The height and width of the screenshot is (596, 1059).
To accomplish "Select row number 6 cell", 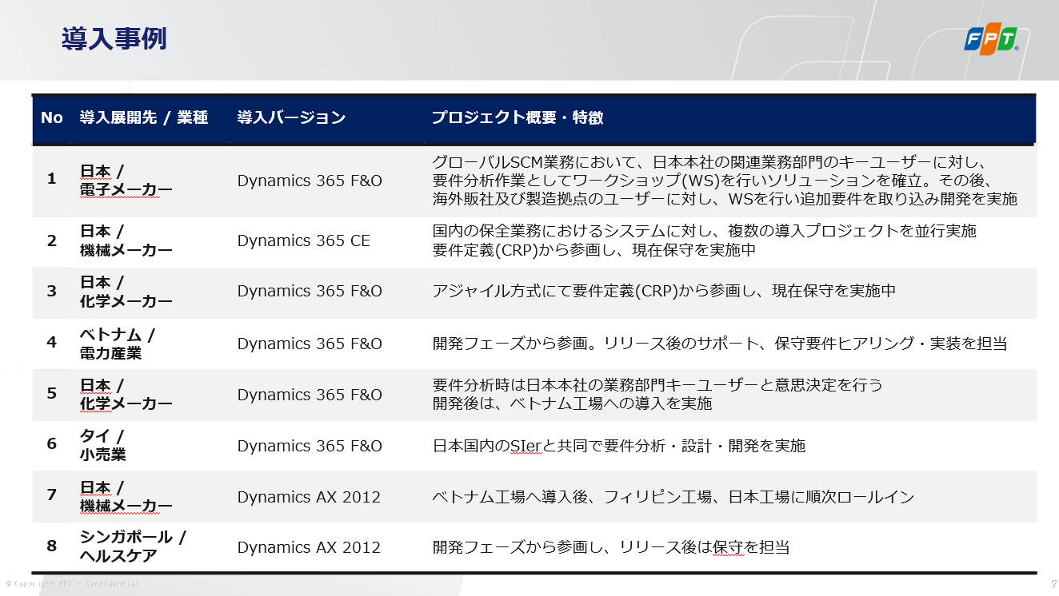I will pyautogui.click(x=52, y=445).
